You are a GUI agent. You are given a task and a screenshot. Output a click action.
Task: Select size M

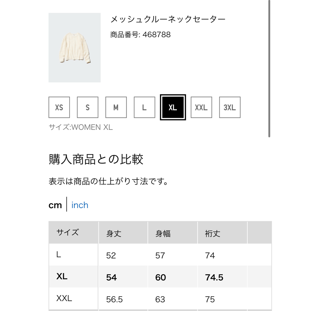tap(116, 107)
